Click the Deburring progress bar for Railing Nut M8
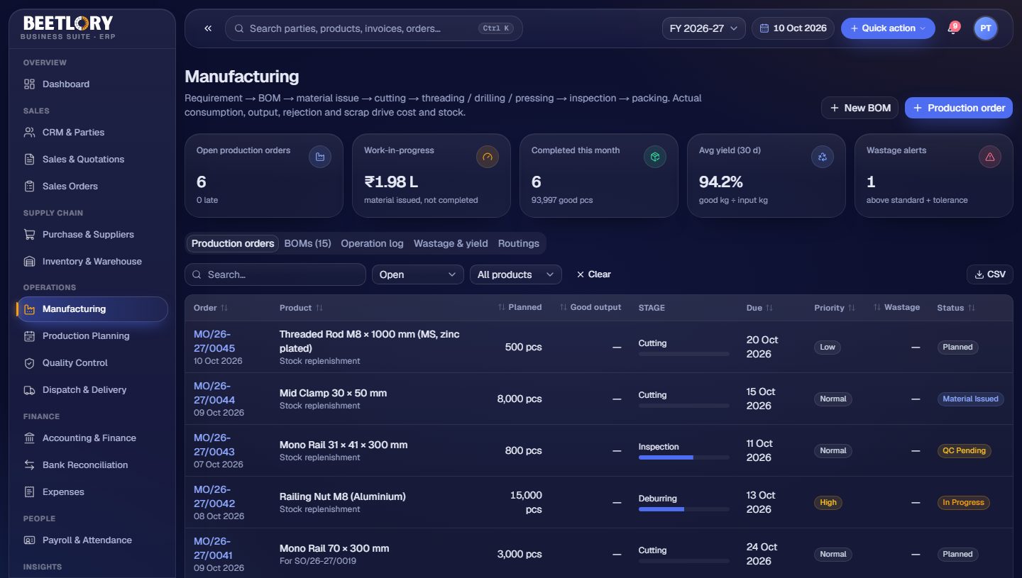The image size is (1022, 578). (684, 509)
